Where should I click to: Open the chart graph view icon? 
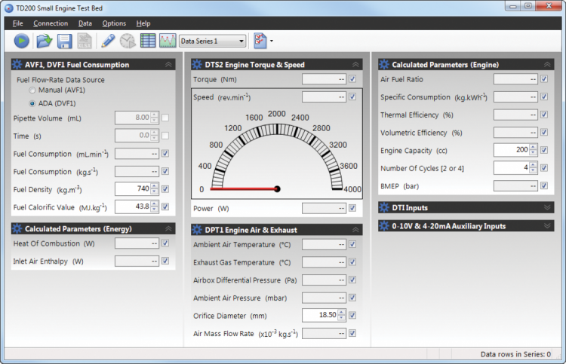tap(168, 41)
